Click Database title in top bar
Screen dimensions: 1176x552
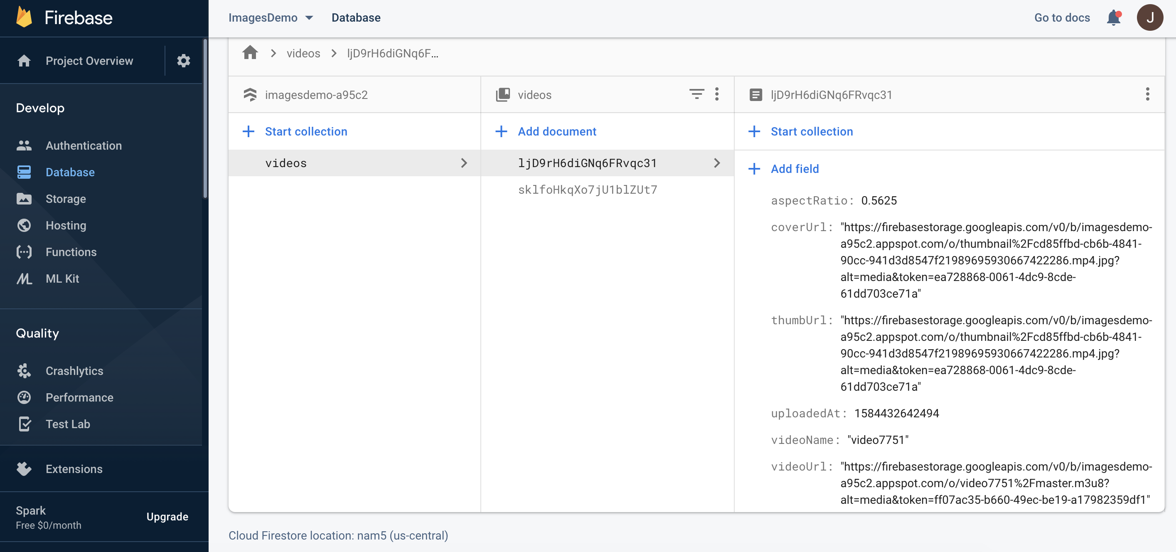coord(356,18)
